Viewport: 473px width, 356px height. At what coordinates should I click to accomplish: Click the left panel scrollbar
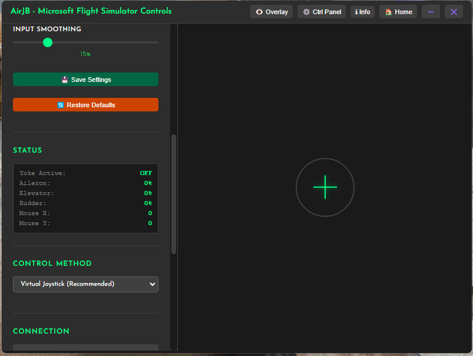tap(173, 195)
